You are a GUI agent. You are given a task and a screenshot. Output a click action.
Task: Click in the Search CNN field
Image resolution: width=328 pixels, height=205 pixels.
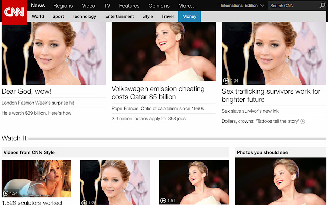click(x=293, y=6)
